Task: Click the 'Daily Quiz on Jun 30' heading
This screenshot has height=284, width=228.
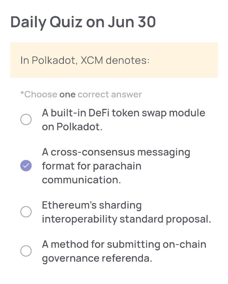Action: point(83,22)
